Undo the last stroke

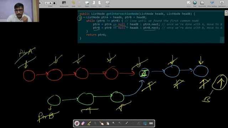73,4
